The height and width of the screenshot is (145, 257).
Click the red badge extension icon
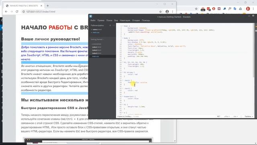(x=209, y=9)
